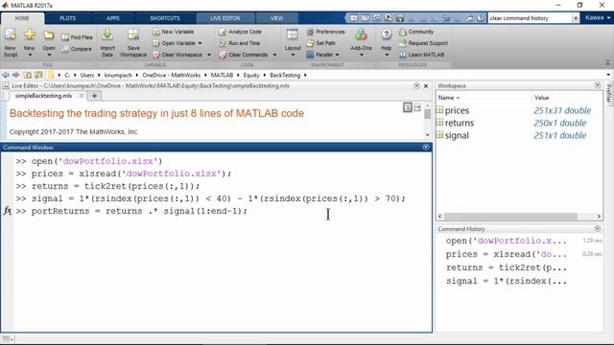Expand the Clear Commands dropdown arrow
Screen dimensions: 614x345
coord(274,55)
